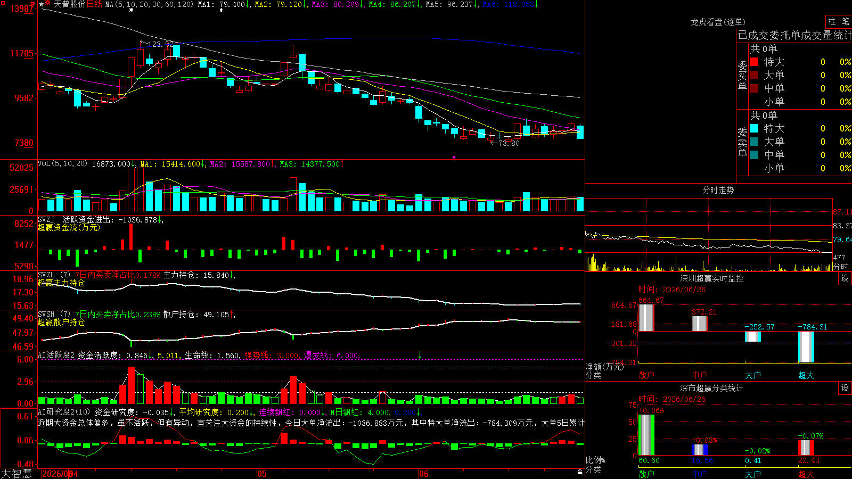The width and height of the screenshot is (852, 479).
Task: Click the -784.31 超大 bar in 实时监控
Action: click(x=806, y=347)
